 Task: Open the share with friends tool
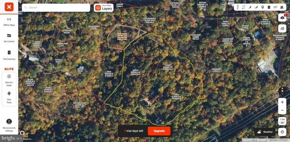click(x=282, y=7)
